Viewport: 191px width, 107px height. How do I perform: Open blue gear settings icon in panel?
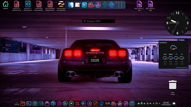(x=53, y=103)
